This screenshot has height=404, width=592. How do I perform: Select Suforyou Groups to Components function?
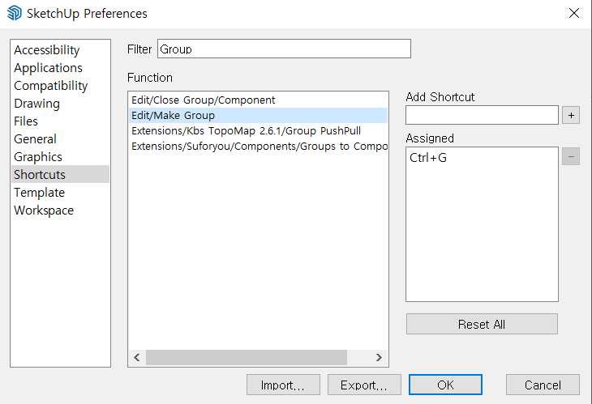pyautogui.click(x=258, y=147)
